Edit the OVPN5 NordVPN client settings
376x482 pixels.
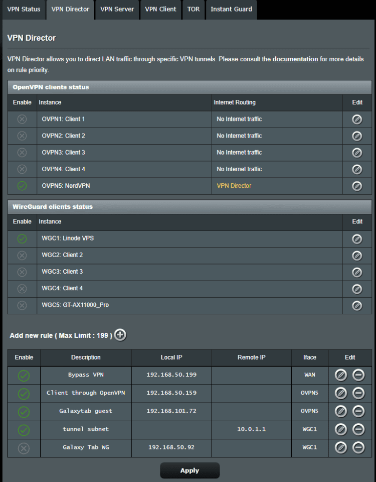click(356, 186)
